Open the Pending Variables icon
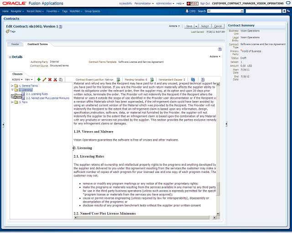 (152, 80)
